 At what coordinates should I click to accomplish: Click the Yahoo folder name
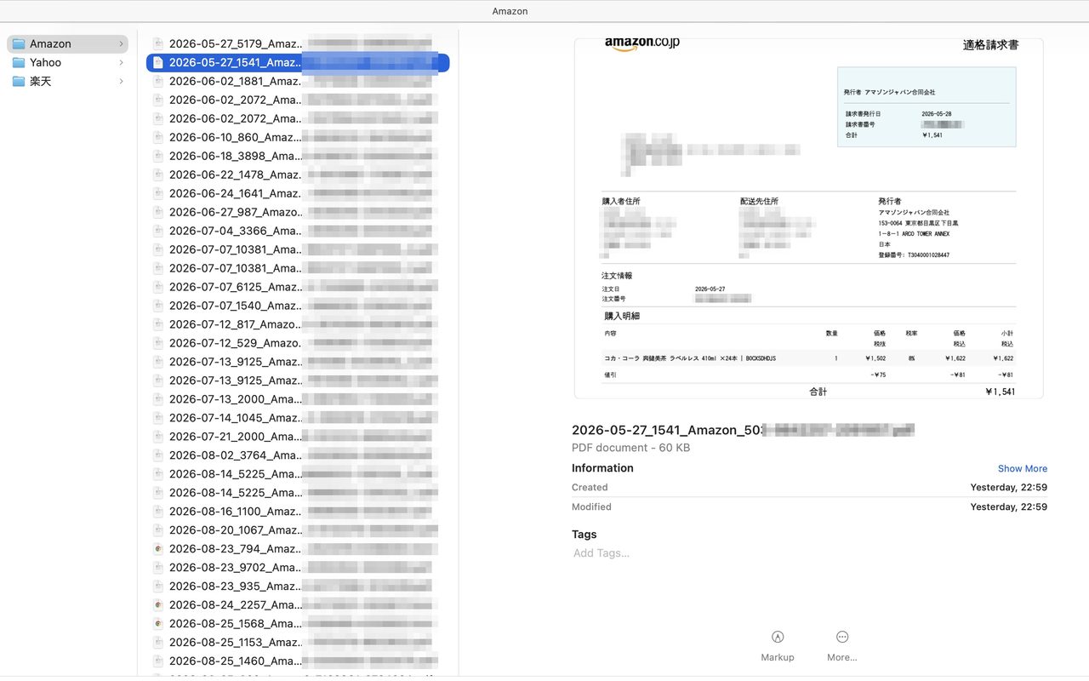click(45, 62)
